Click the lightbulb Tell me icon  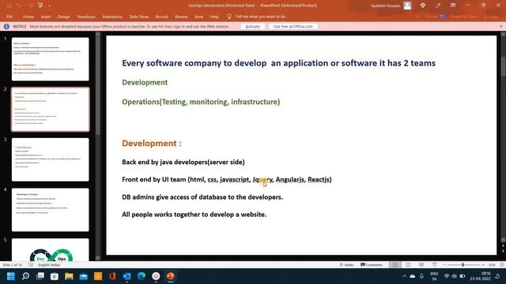tap(229, 17)
